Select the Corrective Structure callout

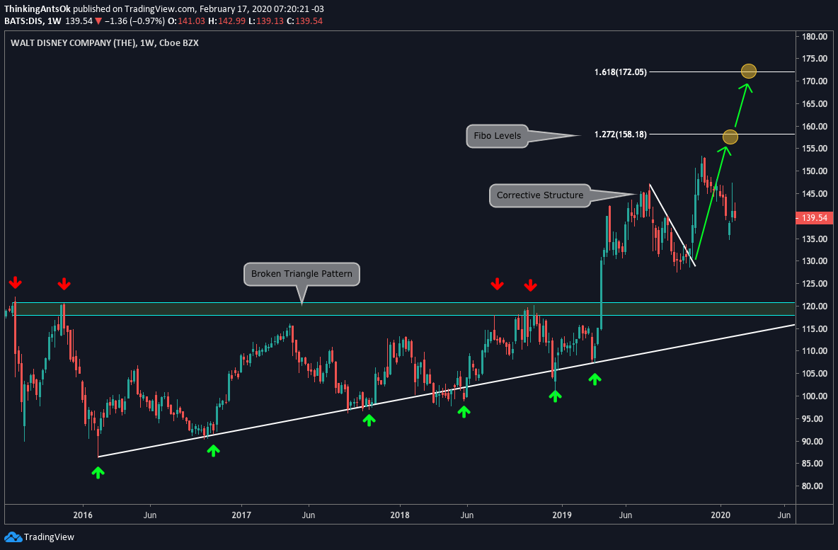tap(540, 195)
